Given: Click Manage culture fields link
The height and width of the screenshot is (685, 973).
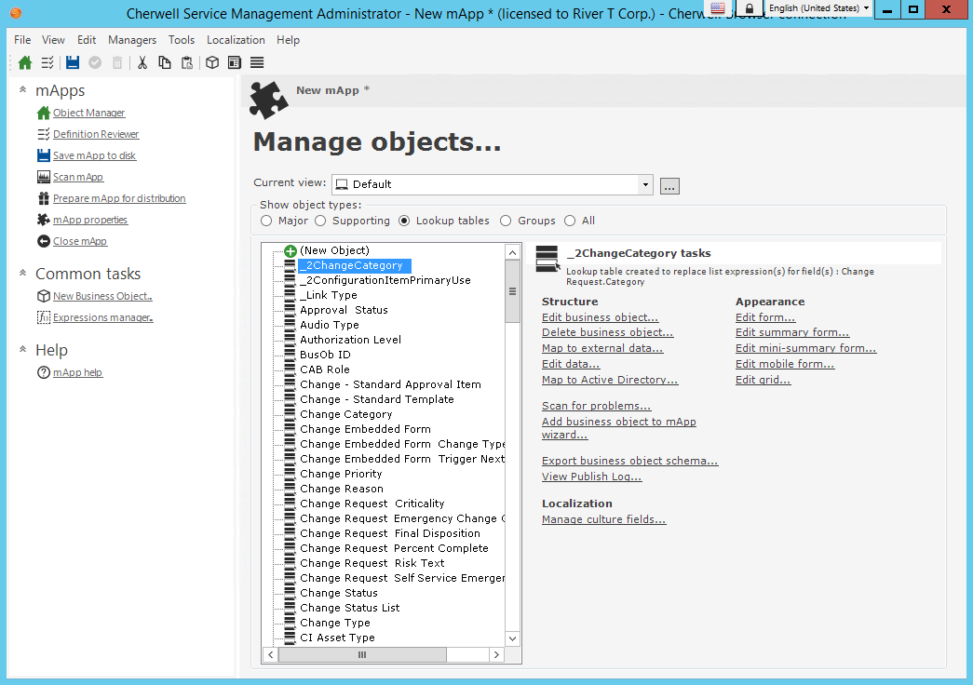Looking at the screenshot, I should point(603,519).
